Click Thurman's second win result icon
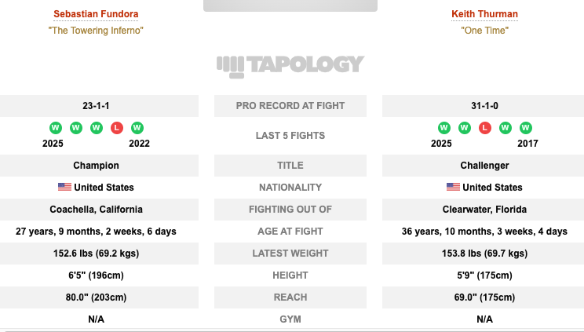The width and height of the screenshot is (584, 332). 465,128
